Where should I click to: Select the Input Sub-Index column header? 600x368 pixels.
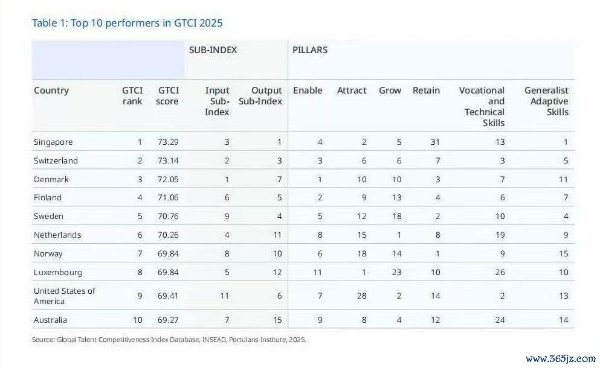click(x=217, y=101)
